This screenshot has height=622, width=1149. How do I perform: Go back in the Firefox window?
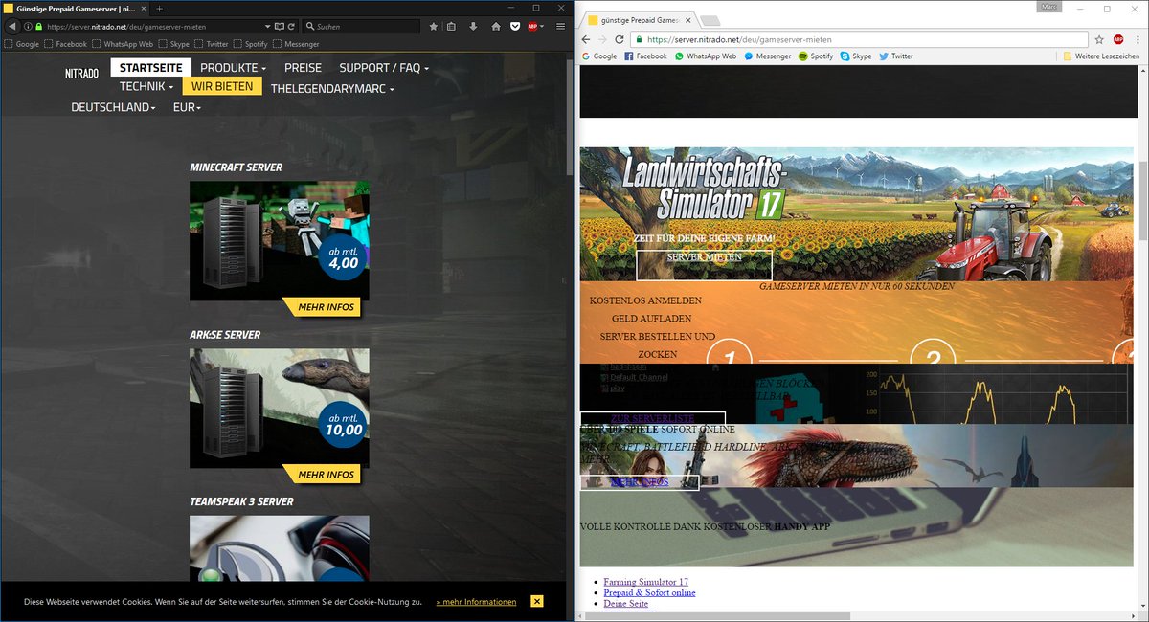tap(12, 26)
